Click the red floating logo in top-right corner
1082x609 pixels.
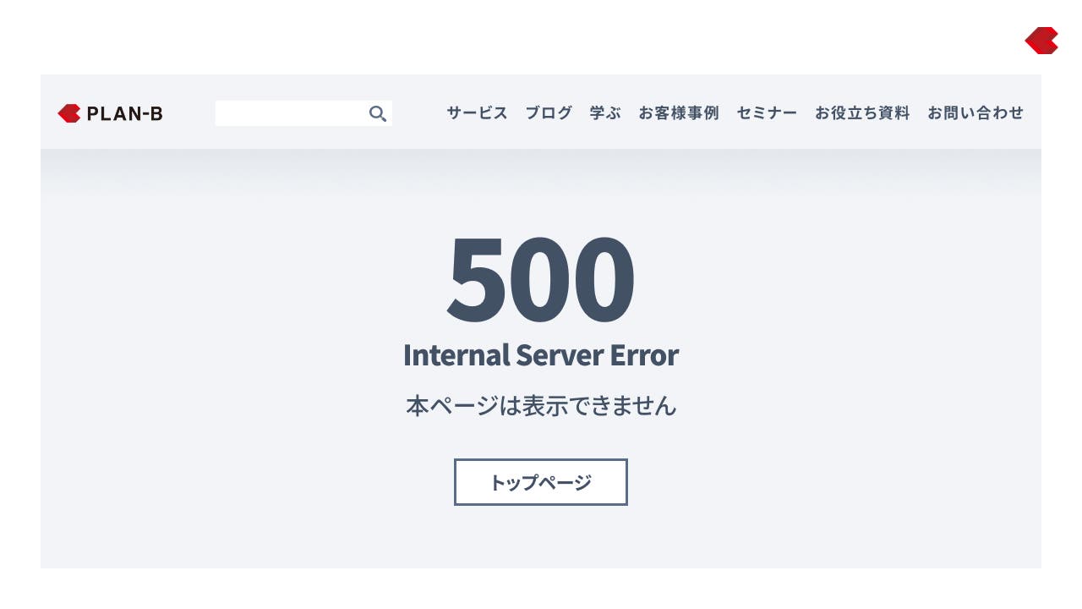point(1041,41)
